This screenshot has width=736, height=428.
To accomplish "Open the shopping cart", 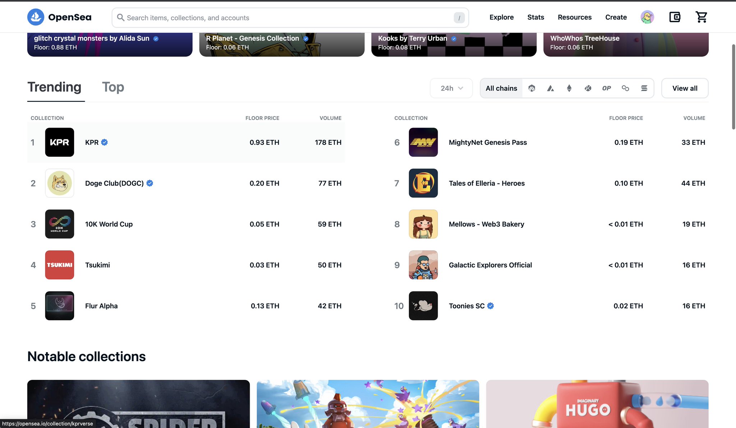I will pos(701,17).
